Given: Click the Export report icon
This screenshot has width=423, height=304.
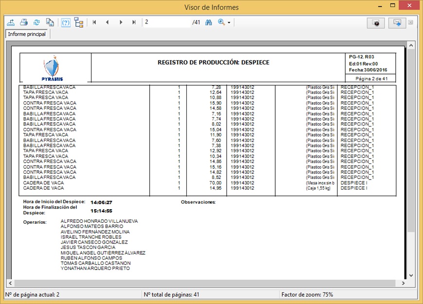Looking at the screenshot, I should point(11,22).
